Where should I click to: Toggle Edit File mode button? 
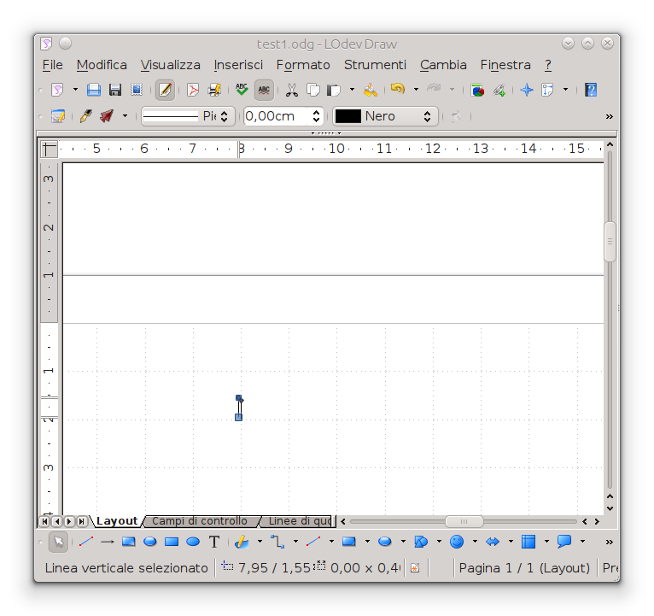pyautogui.click(x=165, y=90)
